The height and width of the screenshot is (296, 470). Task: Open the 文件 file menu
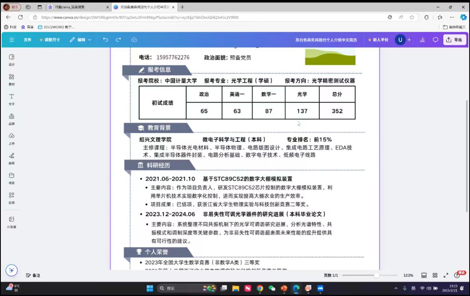click(27, 40)
